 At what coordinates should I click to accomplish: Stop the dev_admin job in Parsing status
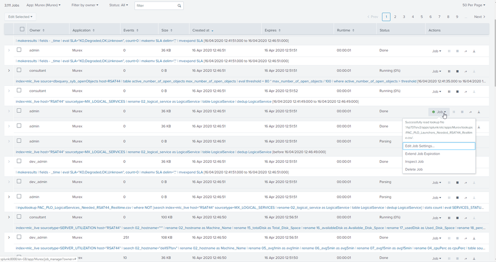click(457, 183)
